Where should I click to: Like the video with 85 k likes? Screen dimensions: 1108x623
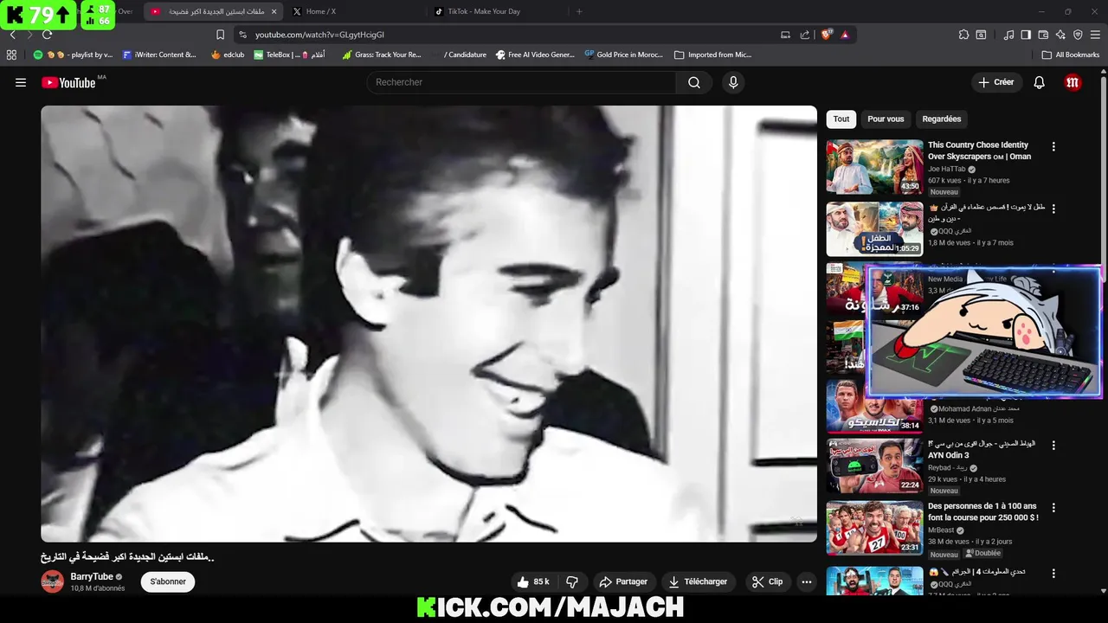click(533, 581)
